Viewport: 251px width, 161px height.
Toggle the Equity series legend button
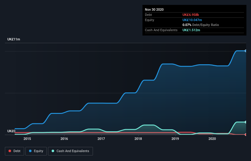tap(36, 151)
